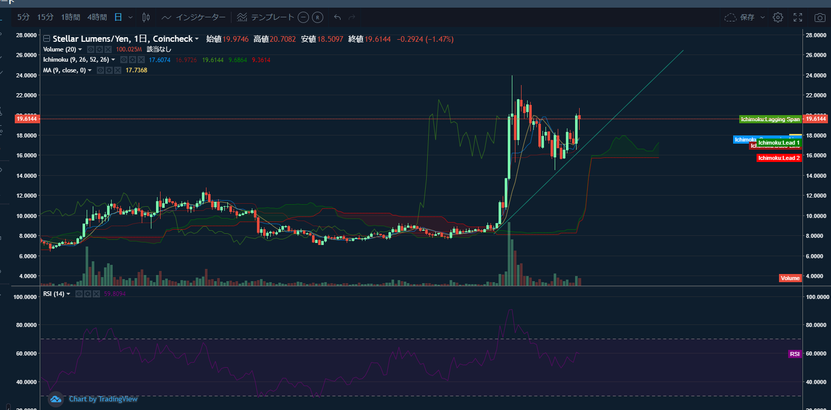Click the circled R toolbar button
831x410 pixels.
coord(318,17)
